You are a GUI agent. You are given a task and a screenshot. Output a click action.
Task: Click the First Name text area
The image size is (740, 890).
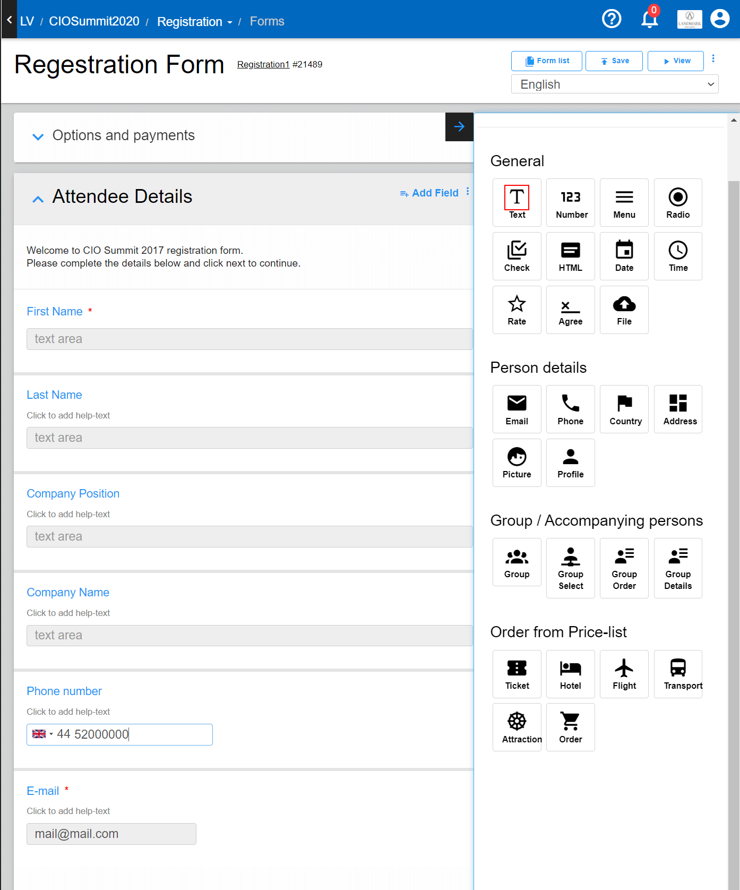[249, 339]
